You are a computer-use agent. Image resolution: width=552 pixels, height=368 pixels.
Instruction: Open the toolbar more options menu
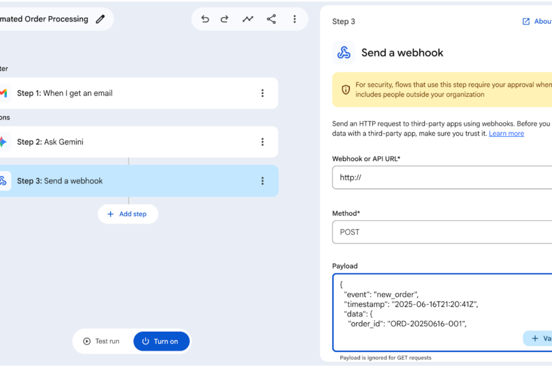[294, 19]
